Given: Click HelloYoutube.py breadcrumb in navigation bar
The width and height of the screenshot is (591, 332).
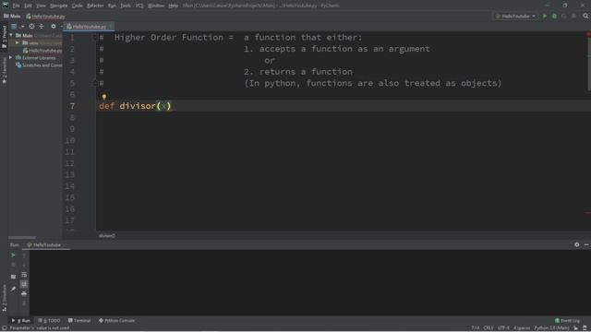Looking at the screenshot, I should pos(45,17).
